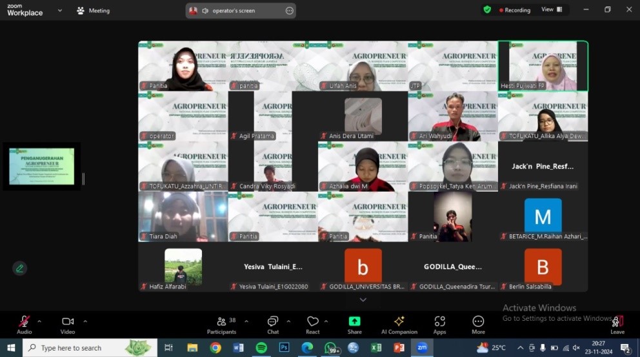Click the taskbar search box
Screen dimensions: 640x357
[x=90, y=347]
